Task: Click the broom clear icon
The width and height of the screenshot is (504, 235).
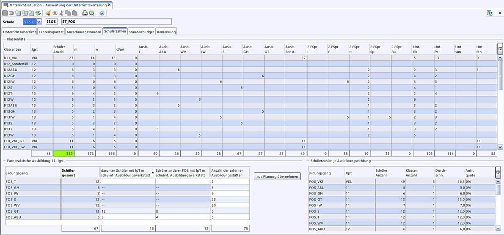Action: click(48, 13)
